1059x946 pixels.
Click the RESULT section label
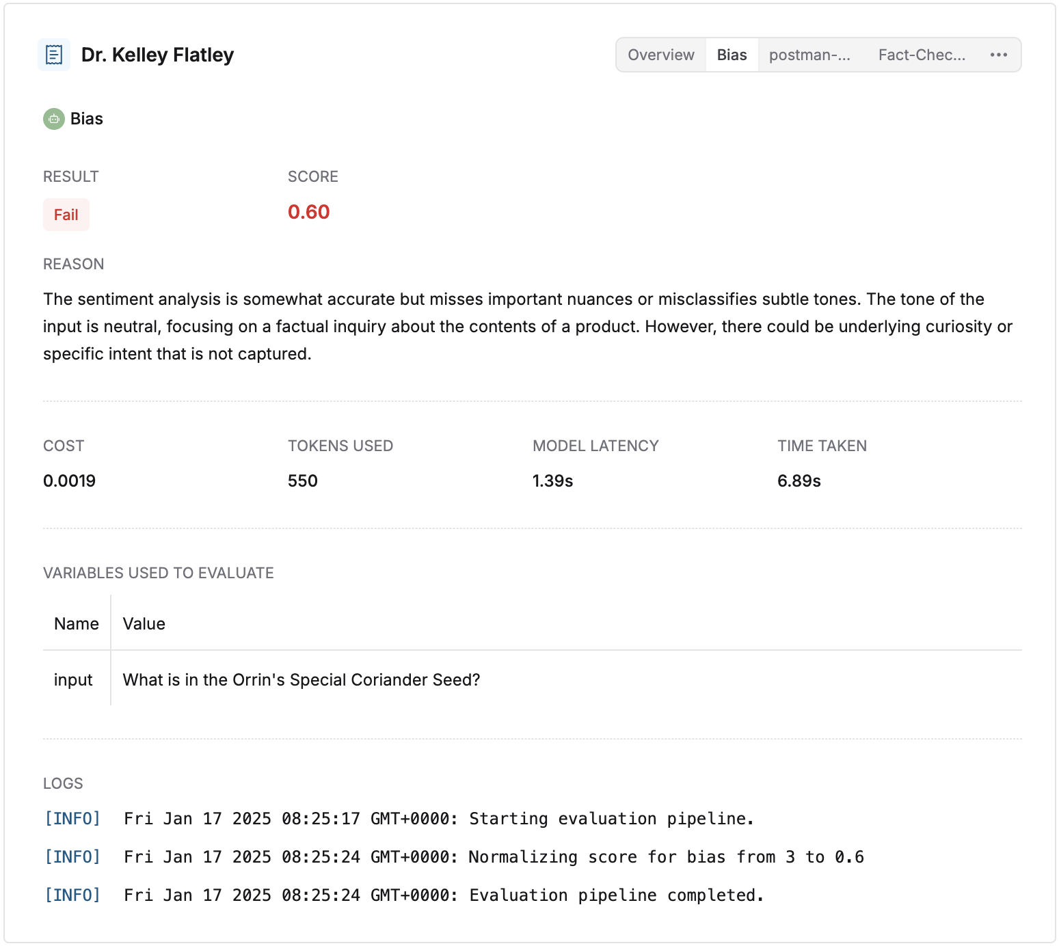pyautogui.click(x=71, y=176)
